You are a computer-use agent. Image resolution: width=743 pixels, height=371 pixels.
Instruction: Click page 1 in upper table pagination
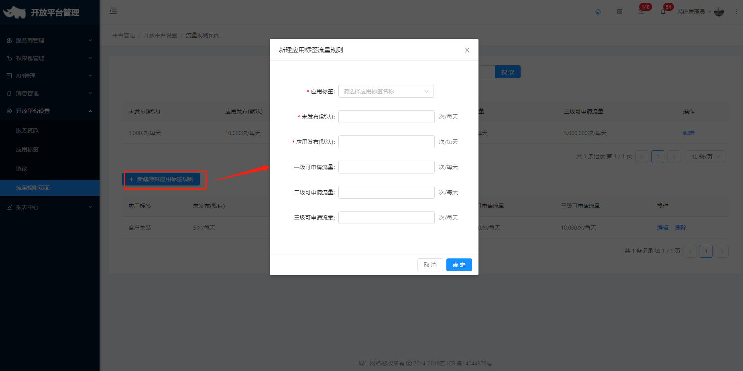tap(658, 157)
